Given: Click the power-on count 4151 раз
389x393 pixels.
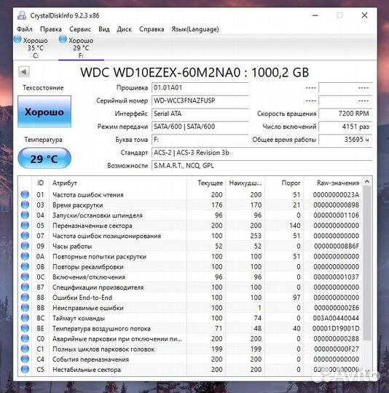Looking at the screenshot, I should (345, 127).
